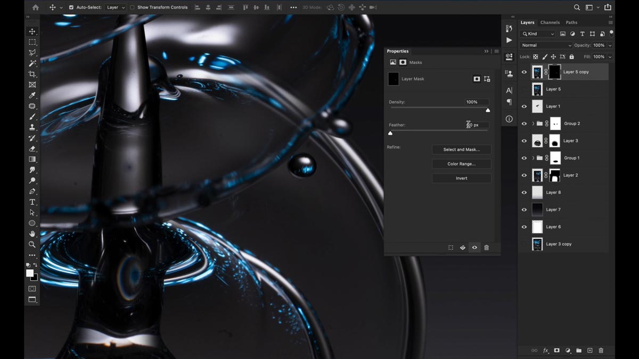The width and height of the screenshot is (639, 359).
Task: Open the Properties panel menu
Action: [x=496, y=51]
